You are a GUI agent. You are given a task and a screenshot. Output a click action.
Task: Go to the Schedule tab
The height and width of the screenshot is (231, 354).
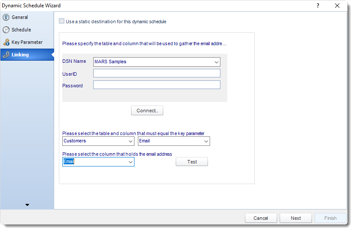(x=27, y=30)
